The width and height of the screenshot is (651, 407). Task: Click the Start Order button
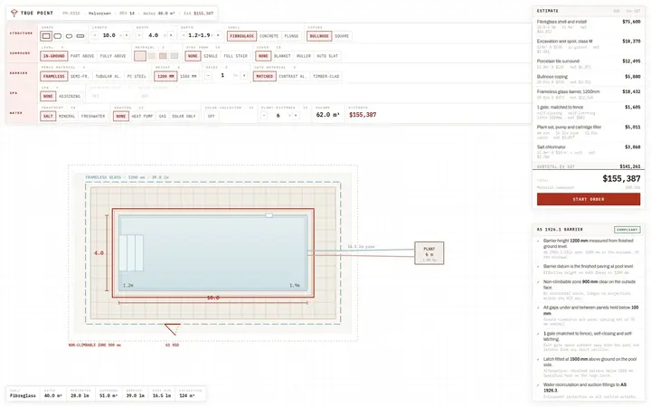(x=589, y=199)
